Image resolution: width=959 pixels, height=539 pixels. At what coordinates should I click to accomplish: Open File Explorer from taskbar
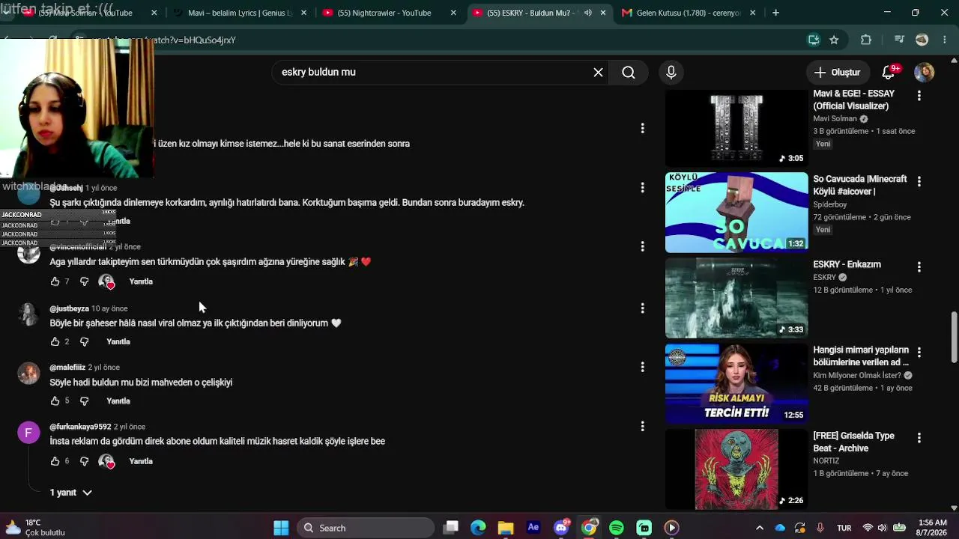506,528
